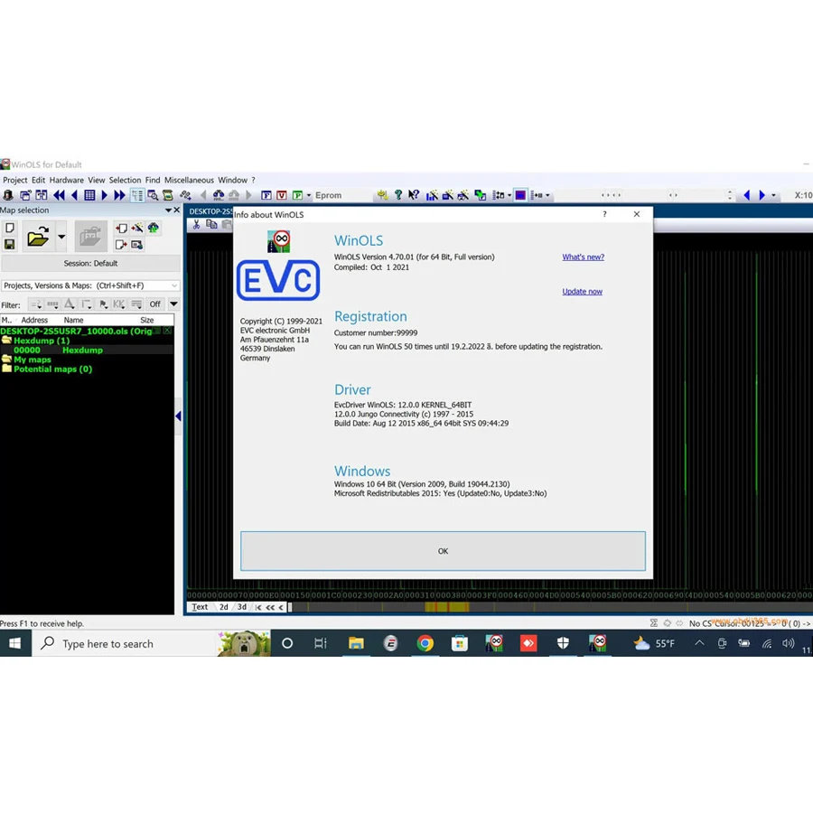813x813 pixels.
Task: Open the first filter dropdown with question mark
Action: pyautogui.click(x=35, y=304)
